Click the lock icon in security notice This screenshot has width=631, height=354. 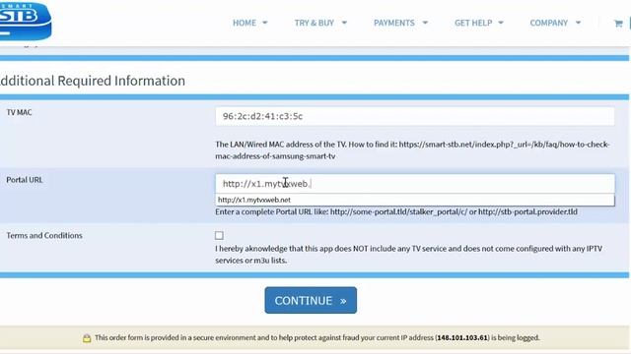click(x=87, y=338)
